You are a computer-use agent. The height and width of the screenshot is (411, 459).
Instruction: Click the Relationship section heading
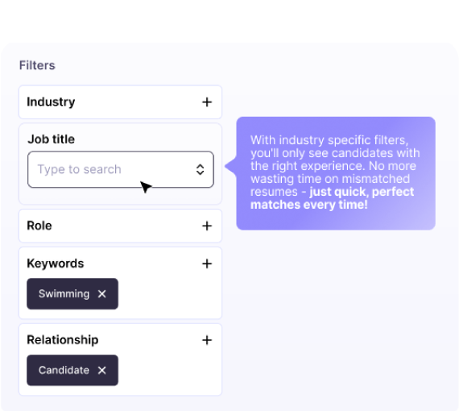click(x=63, y=340)
